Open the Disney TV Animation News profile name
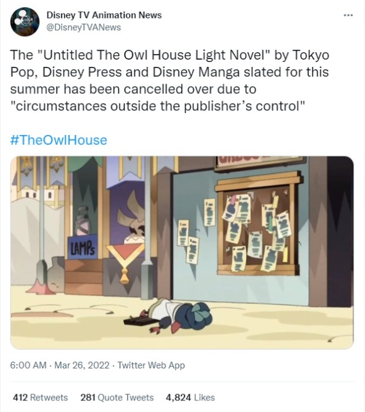Viewport: 365px width, 412px height. 104,15
